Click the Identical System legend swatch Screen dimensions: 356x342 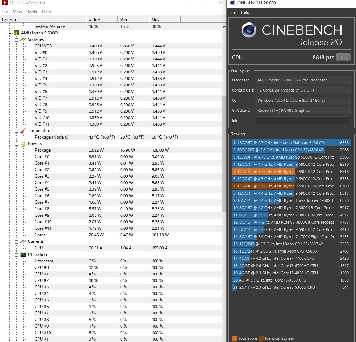tap(261, 338)
